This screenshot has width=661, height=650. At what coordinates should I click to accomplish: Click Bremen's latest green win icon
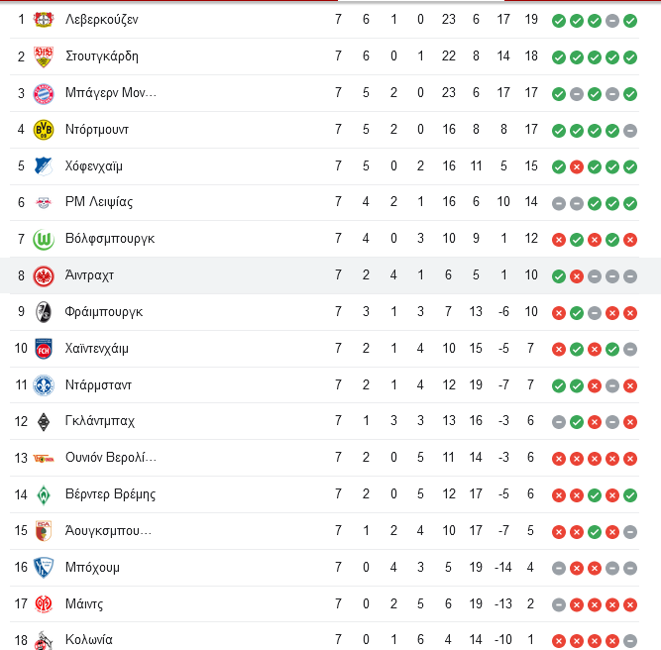630,495
